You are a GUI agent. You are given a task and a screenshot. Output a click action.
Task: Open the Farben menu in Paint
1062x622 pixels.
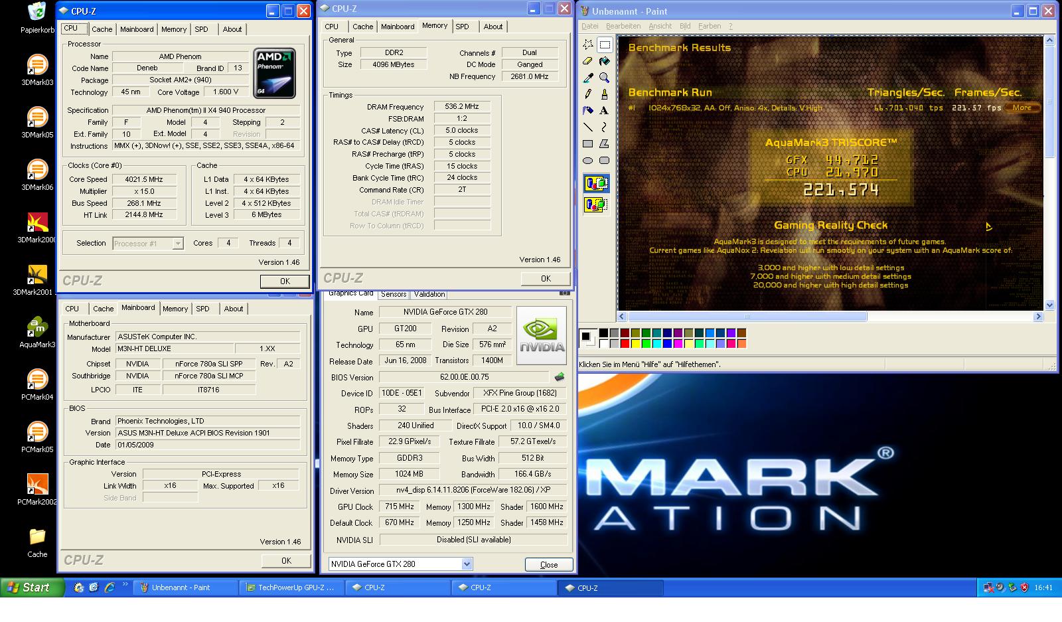(x=710, y=26)
